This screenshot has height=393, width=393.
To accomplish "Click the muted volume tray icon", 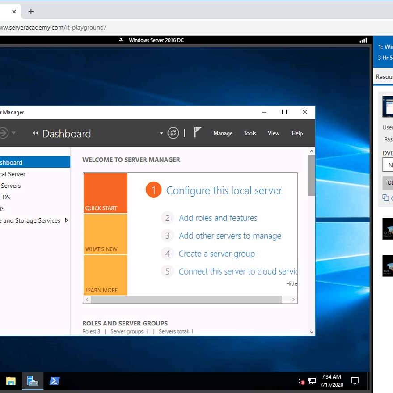I will pos(301,381).
